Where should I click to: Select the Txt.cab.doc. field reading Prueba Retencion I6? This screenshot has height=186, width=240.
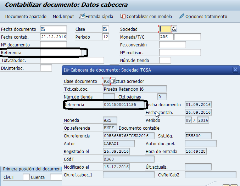(134, 89)
